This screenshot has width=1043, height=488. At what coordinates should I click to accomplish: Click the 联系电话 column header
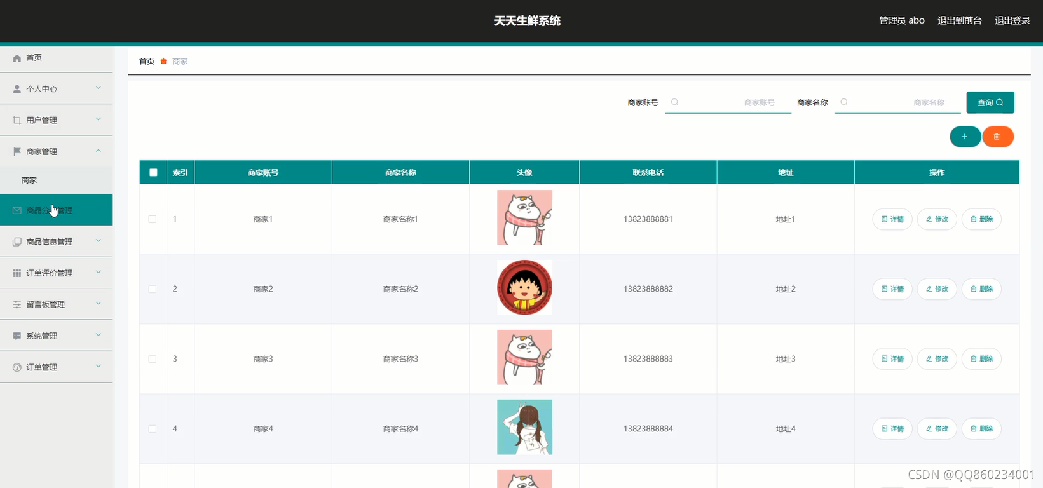click(x=648, y=172)
